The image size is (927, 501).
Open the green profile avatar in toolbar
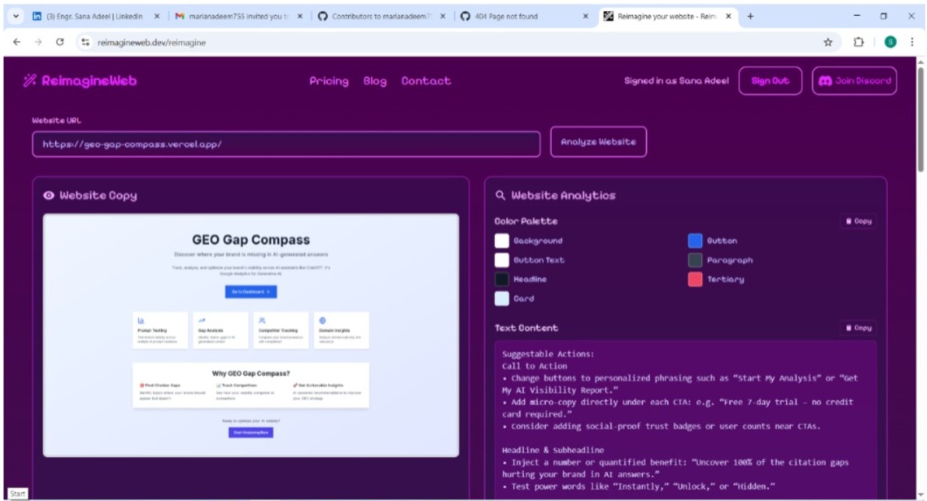coord(890,42)
